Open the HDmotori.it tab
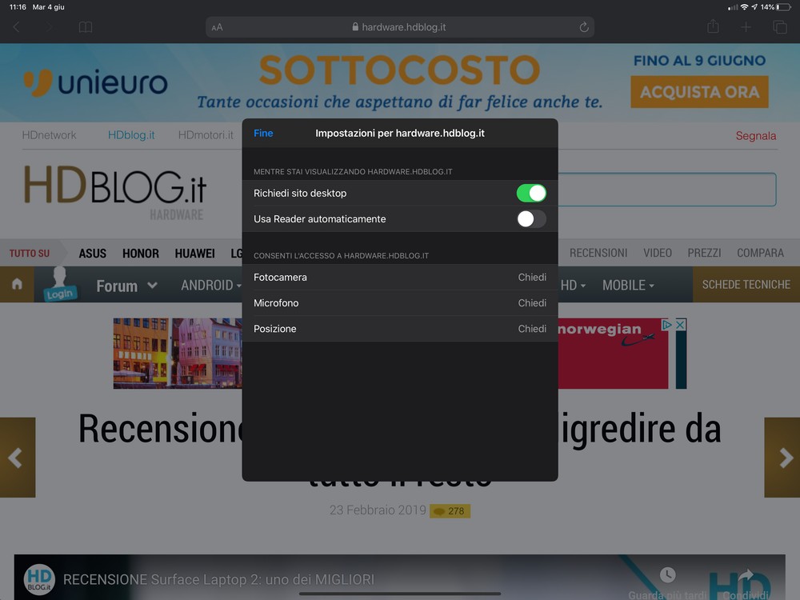The image size is (800, 600). 206,135
